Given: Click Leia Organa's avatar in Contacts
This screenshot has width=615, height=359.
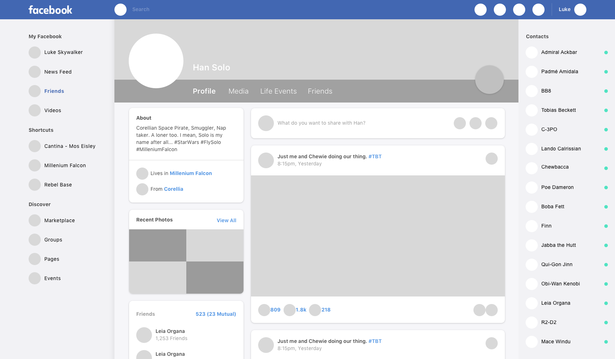Looking at the screenshot, I should click(x=532, y=303).
